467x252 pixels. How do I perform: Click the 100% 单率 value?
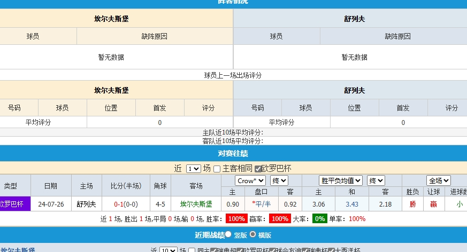(357, 219)
